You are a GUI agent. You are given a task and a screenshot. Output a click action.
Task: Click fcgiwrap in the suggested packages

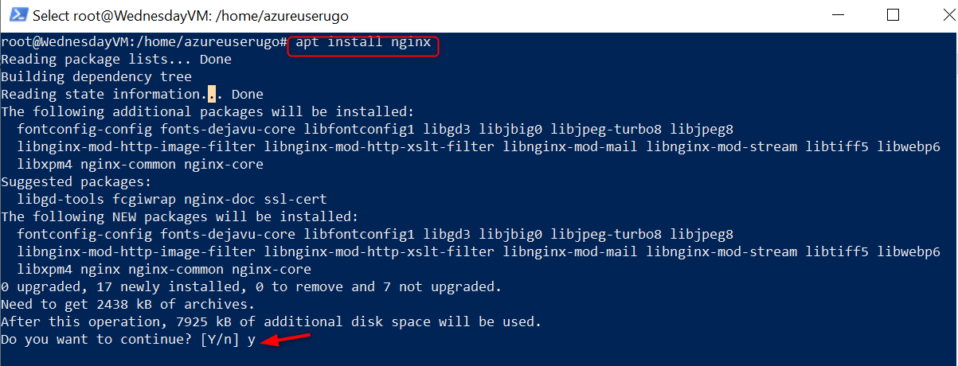(143, 200)
